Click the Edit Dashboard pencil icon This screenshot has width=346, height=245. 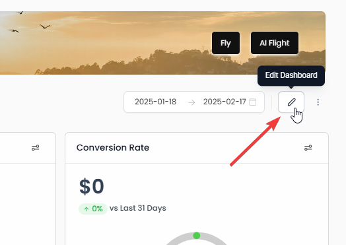(x=291, y=102)
